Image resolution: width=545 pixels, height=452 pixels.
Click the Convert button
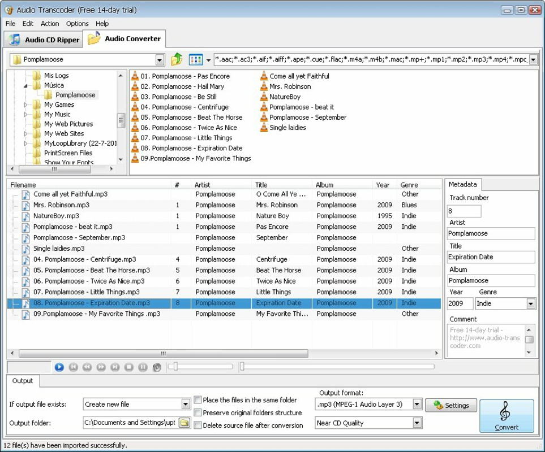(x=507, y=416)
